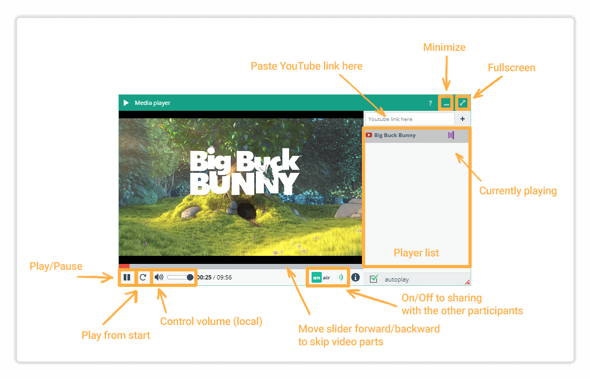The height and width of the screenshot is (379, 590).
Task: Click the video progress bar to skip ahead
Action: [241, 266]
